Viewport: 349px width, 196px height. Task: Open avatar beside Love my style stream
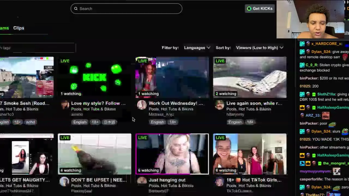(65, 105)
